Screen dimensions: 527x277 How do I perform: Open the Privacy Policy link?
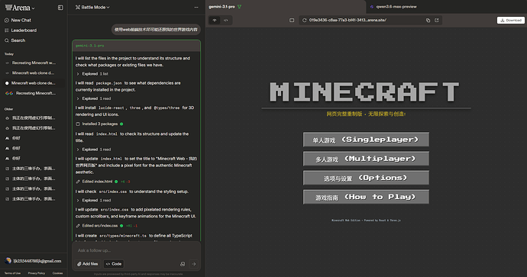click(37, 273)
